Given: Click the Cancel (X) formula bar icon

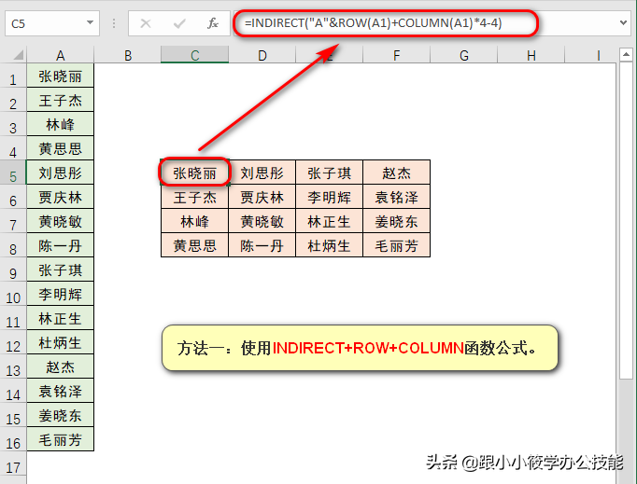Looking at the screenshot, I should point(146,23).
